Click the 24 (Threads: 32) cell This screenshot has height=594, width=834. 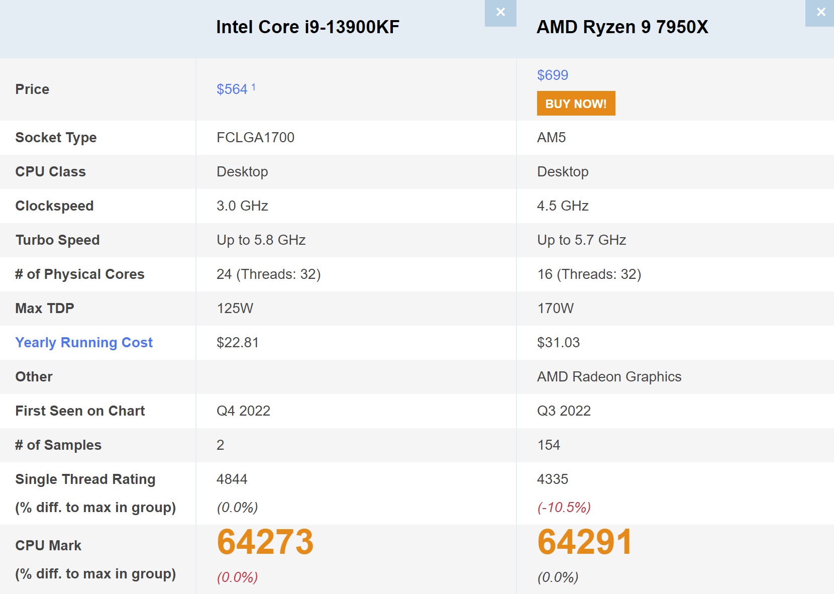click(268, 274)
